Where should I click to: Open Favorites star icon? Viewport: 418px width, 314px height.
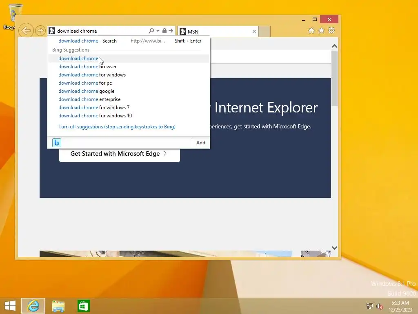coord(322,30)
